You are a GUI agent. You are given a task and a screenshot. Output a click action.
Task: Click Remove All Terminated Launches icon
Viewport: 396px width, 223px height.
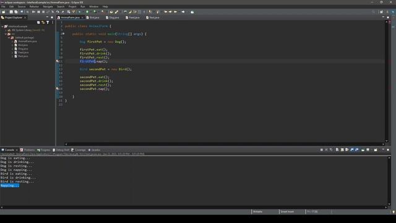[331, 150]
